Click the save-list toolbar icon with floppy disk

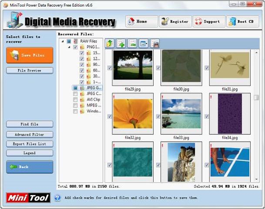pos(155,43)
